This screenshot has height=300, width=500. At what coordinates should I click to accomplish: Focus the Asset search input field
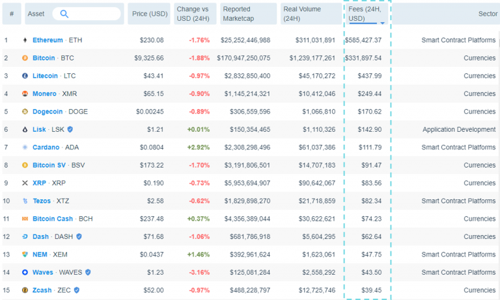click(87, 14)
